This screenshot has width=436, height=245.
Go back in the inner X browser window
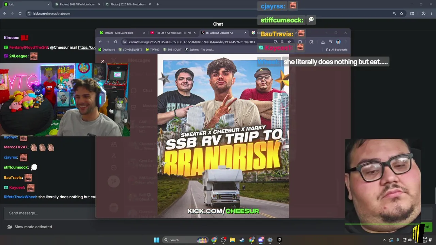coord(100,42)
